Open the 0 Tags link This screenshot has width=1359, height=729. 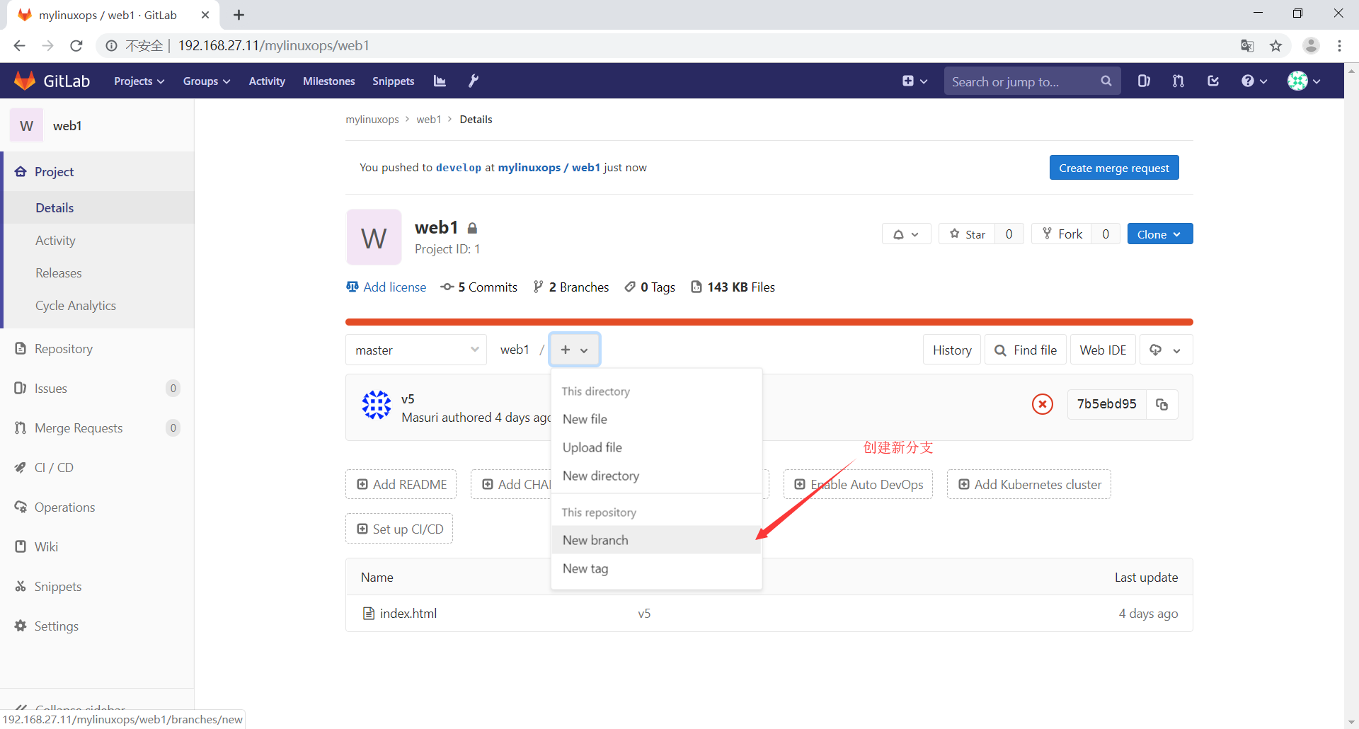(650, 287)
